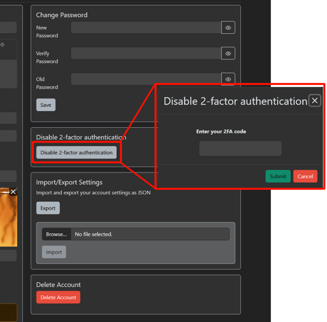Click into the Old Password field
Screen dimensions: 327x322
[146, 79]
